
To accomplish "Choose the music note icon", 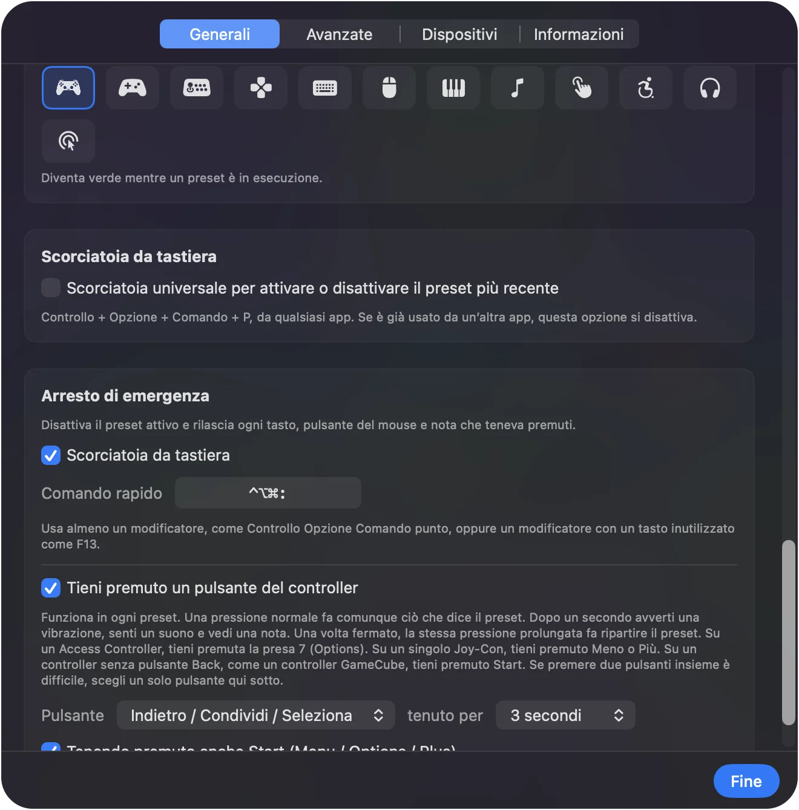I will (518, 88).
